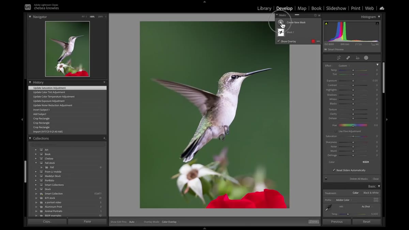This screenshot has height=230, width=409.
Task: Hide the right panel with side arrow
Action: pyautogui.click(x=387, y=119)
